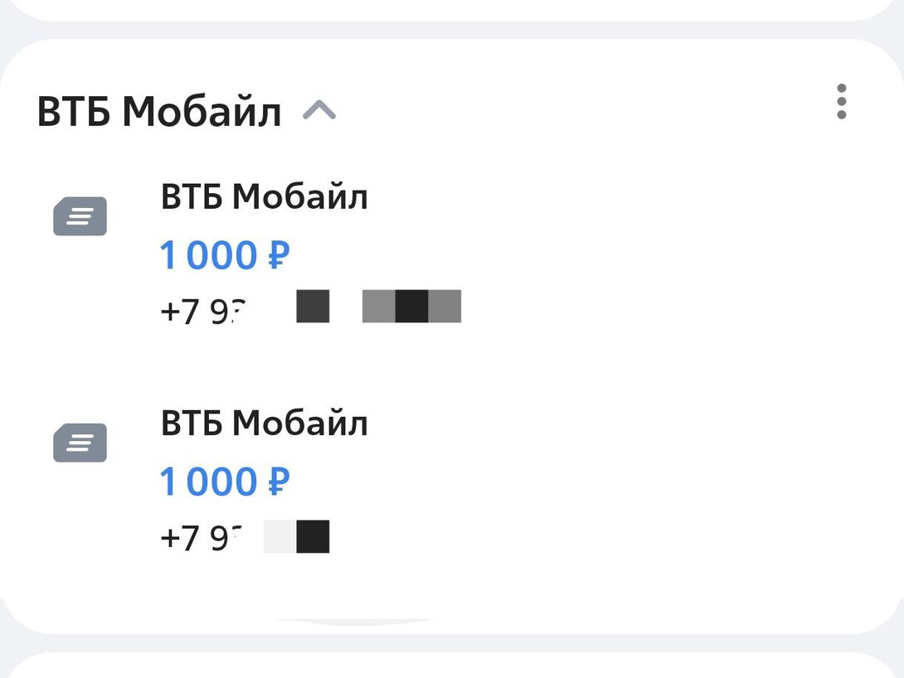Open the second ВТБ Мобайл account name
This screenshot has width=904, height=678.
pyautogui.click(x=264, y=424)
